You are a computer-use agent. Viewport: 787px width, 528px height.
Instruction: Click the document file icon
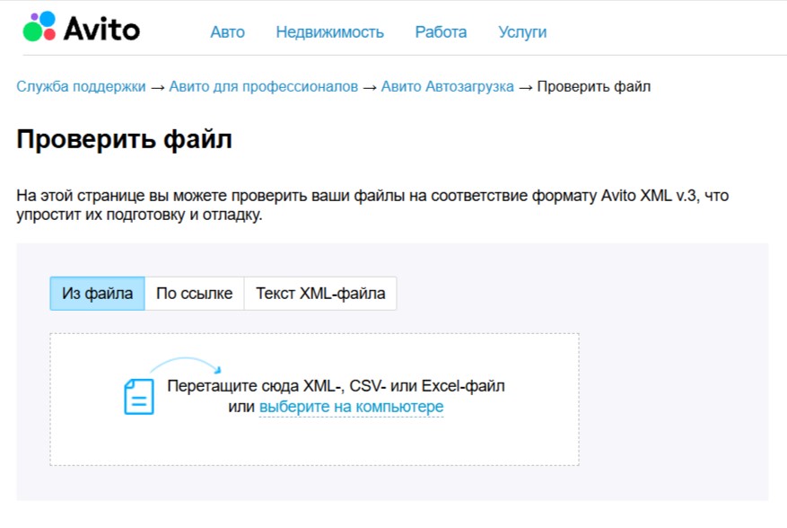coord(139,396)
